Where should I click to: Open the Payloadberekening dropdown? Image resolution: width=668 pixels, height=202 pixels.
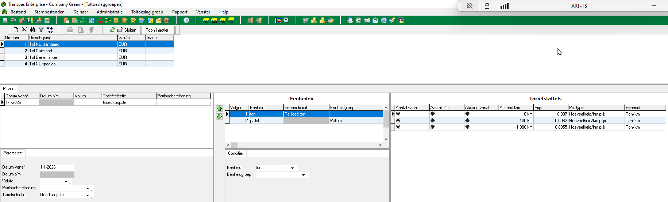pyautogui.click(x=88, y=188)
